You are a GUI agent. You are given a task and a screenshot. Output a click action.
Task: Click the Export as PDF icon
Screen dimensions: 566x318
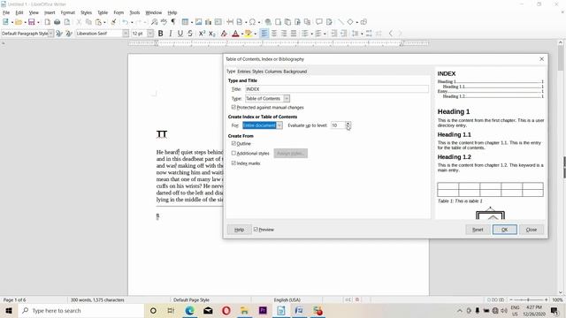click(47, 22)
